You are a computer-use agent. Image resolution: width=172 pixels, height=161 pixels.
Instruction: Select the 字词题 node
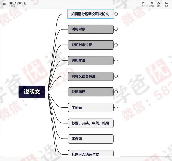[91, 107]
